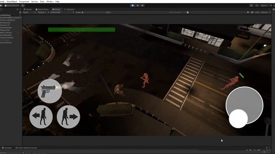
Task: Toggle the Stats button
Action: point(257,12)
